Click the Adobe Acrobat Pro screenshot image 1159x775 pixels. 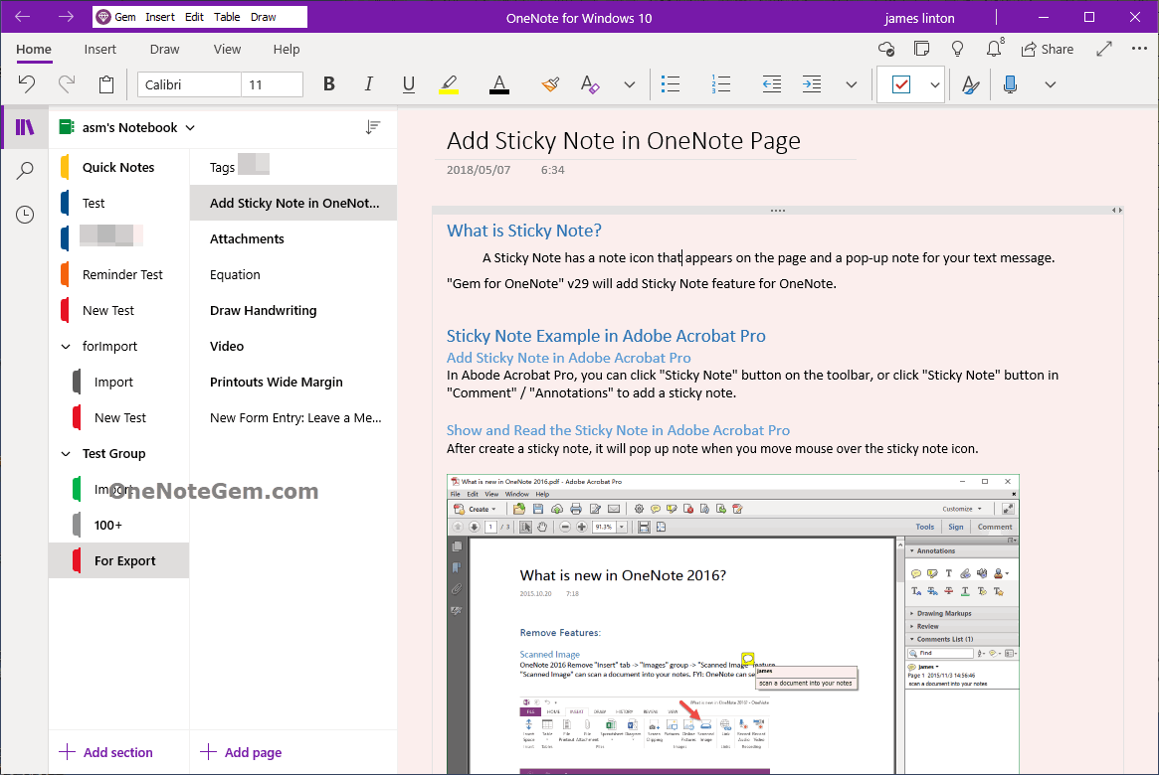tap(732, 624)
